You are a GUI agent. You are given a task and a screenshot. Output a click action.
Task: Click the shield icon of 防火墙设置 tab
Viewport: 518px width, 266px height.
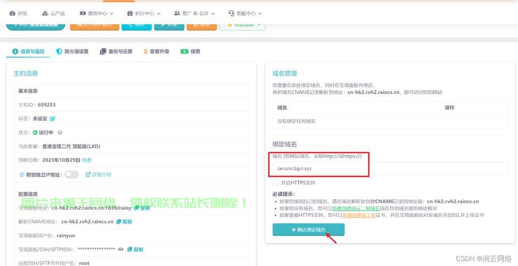coord(59,52)
